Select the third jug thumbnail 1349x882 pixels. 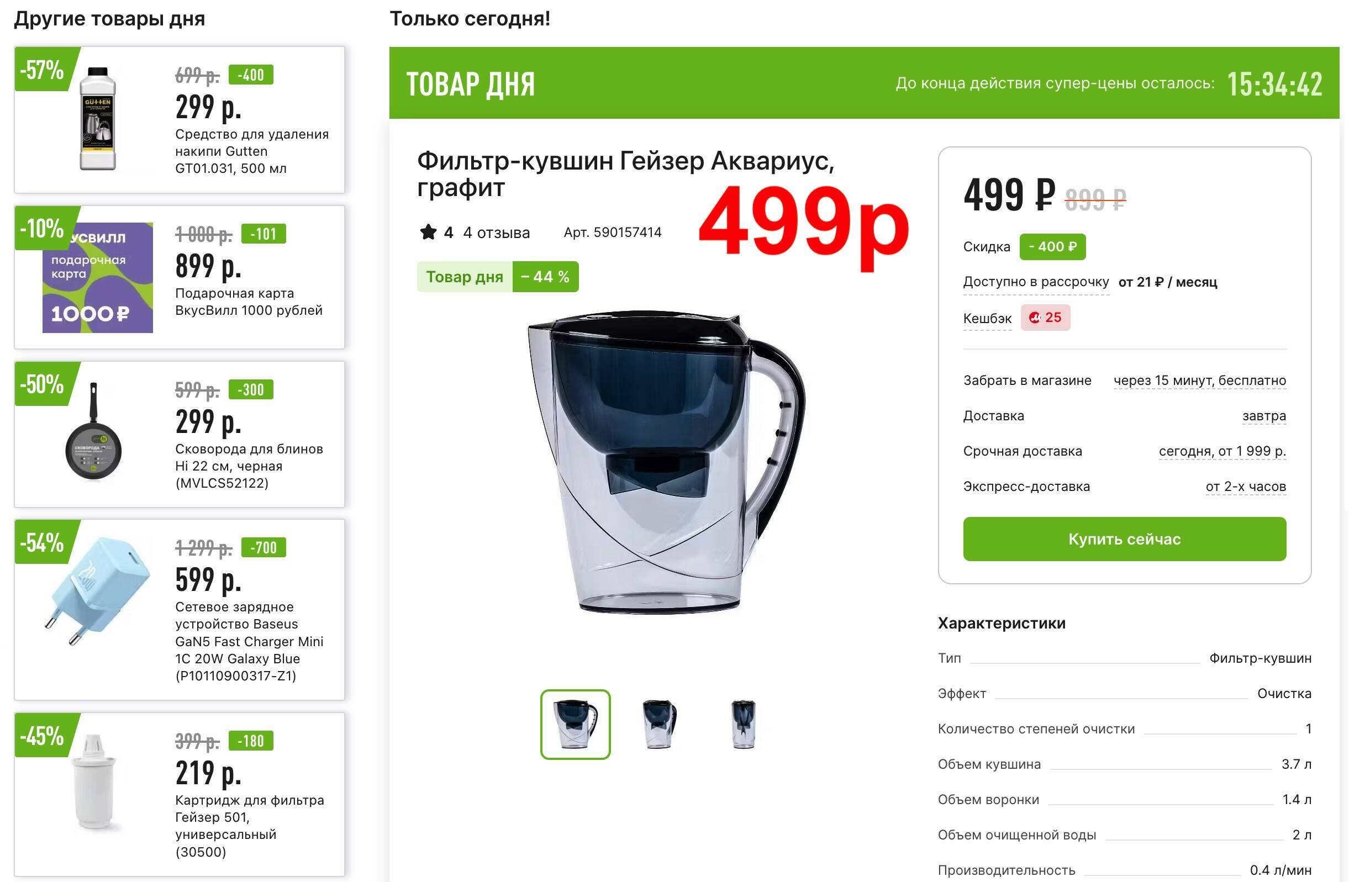pos(744,725)
